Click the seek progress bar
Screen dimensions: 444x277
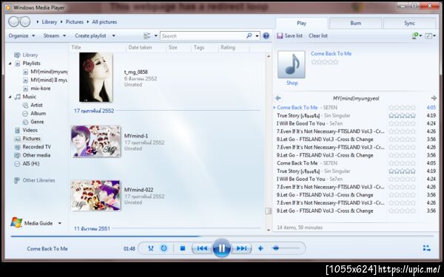(x=222, y=236)
